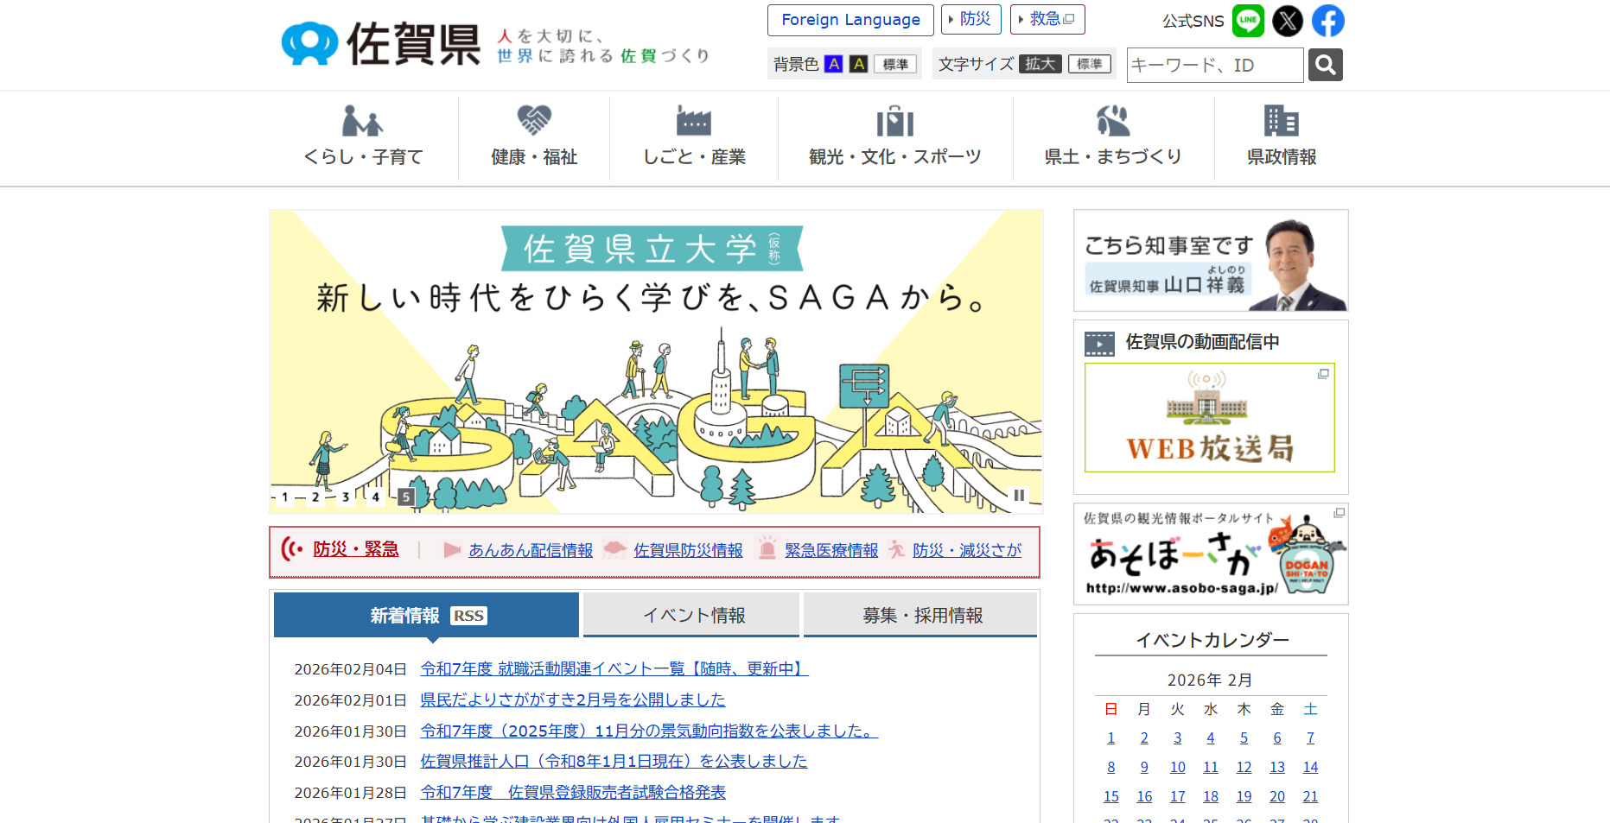Viewport: 1610px width, 823px height.
Task: Visit the official X account icon
Action: pyautogui.click(x=1287, y=20)
